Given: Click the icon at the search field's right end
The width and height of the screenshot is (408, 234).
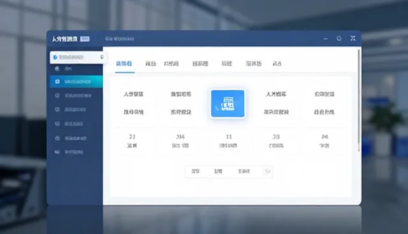Looking at the screenshot, I should click(x=102, y=57).
